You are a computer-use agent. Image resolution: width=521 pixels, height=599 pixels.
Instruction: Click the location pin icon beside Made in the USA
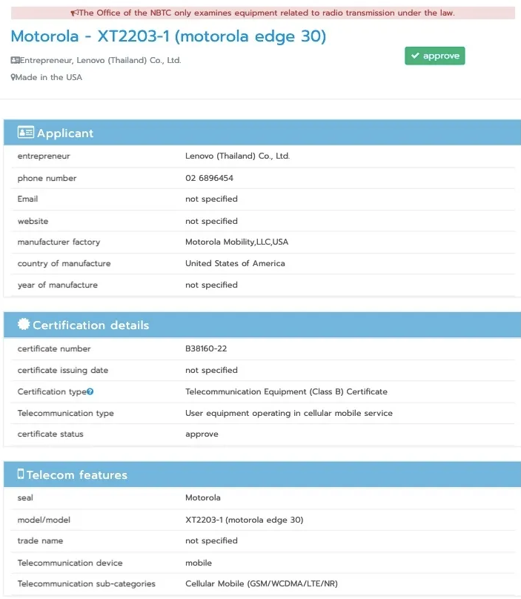click(13, 77)
